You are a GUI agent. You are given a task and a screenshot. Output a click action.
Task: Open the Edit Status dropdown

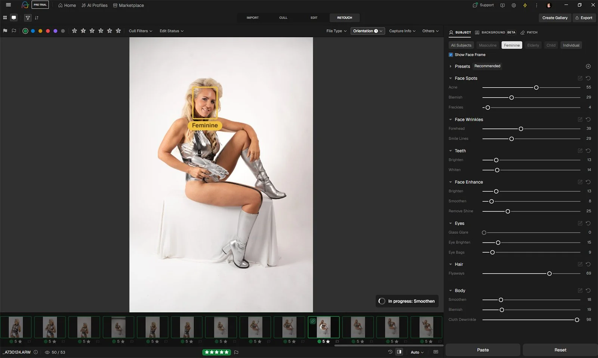pos(172,31)
